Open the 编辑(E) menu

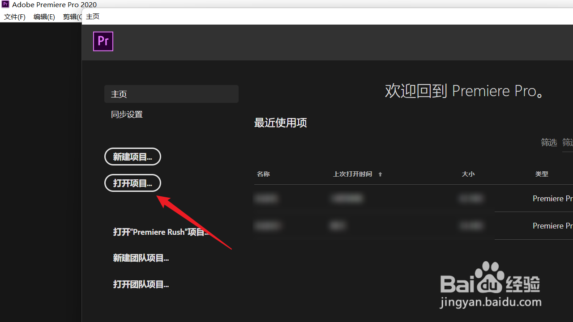(x=44, y=17)
